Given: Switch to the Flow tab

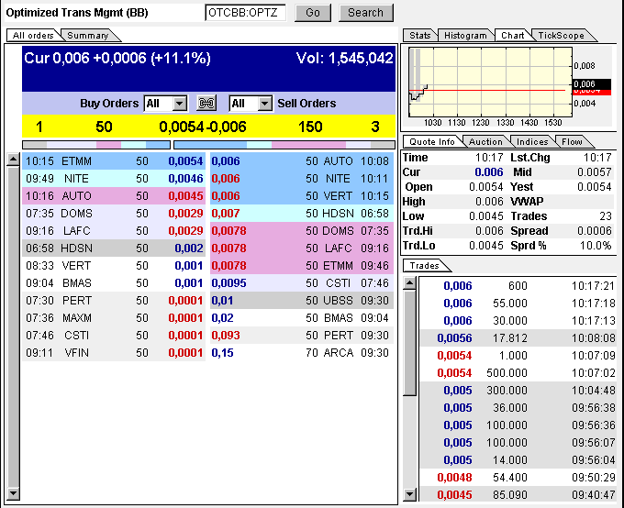Looking at the screenshot, I should 572,141.
